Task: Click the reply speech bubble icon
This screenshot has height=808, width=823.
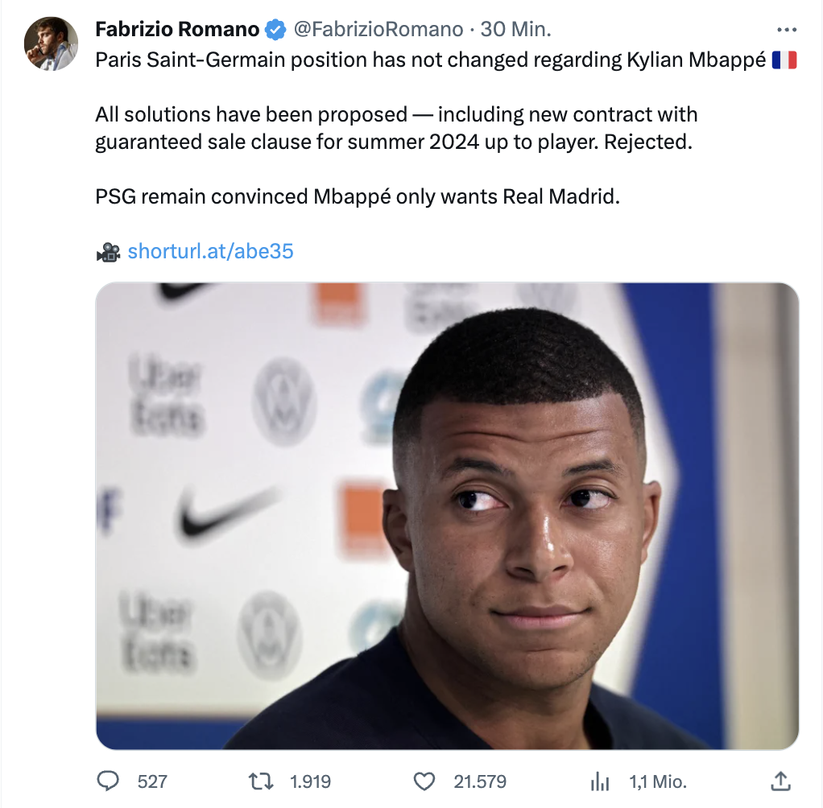Action: click(108, 781)
